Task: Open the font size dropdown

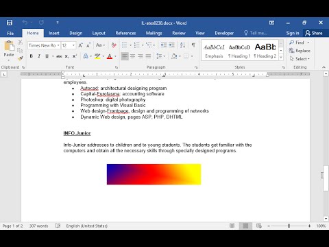Action: (73, 45)
